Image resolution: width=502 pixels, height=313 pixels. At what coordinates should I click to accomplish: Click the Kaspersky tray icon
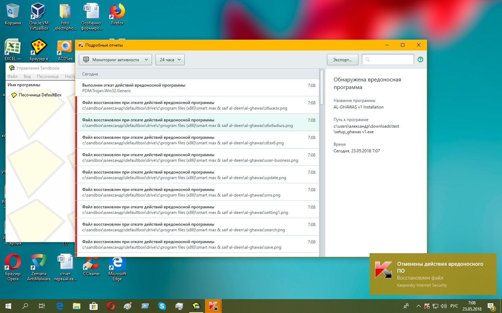(427, 306)
